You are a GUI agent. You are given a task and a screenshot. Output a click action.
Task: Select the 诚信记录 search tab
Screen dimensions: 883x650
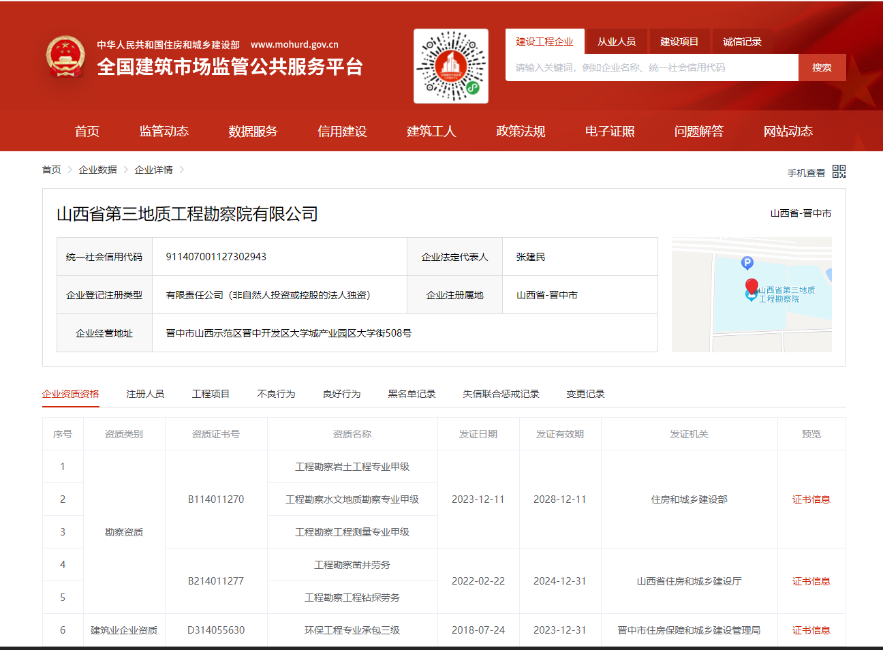click(x=742, y=42)
